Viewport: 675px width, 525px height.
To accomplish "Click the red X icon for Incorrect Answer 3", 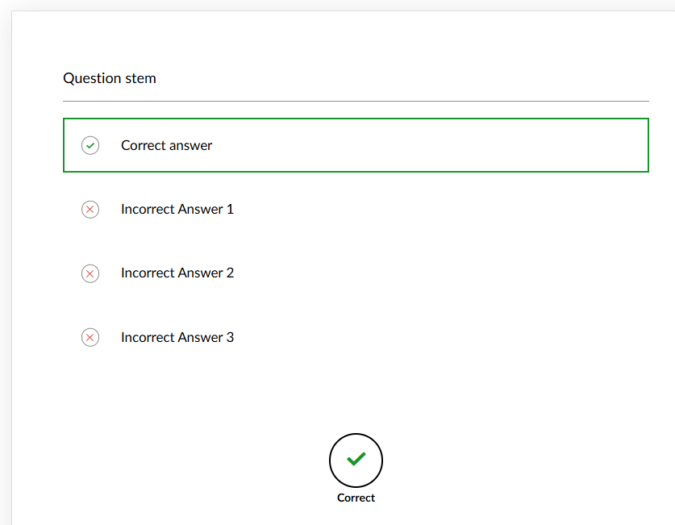I will coord(90,337).
